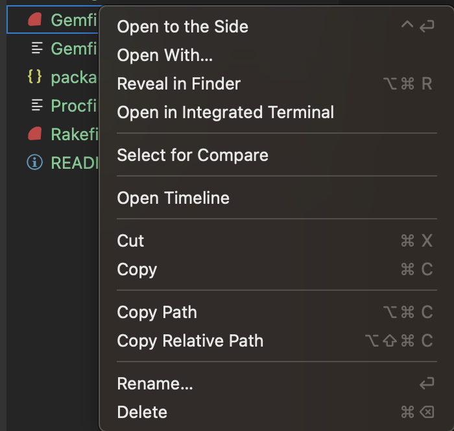
Task: Select the package file name label
Action: point(74,77)
